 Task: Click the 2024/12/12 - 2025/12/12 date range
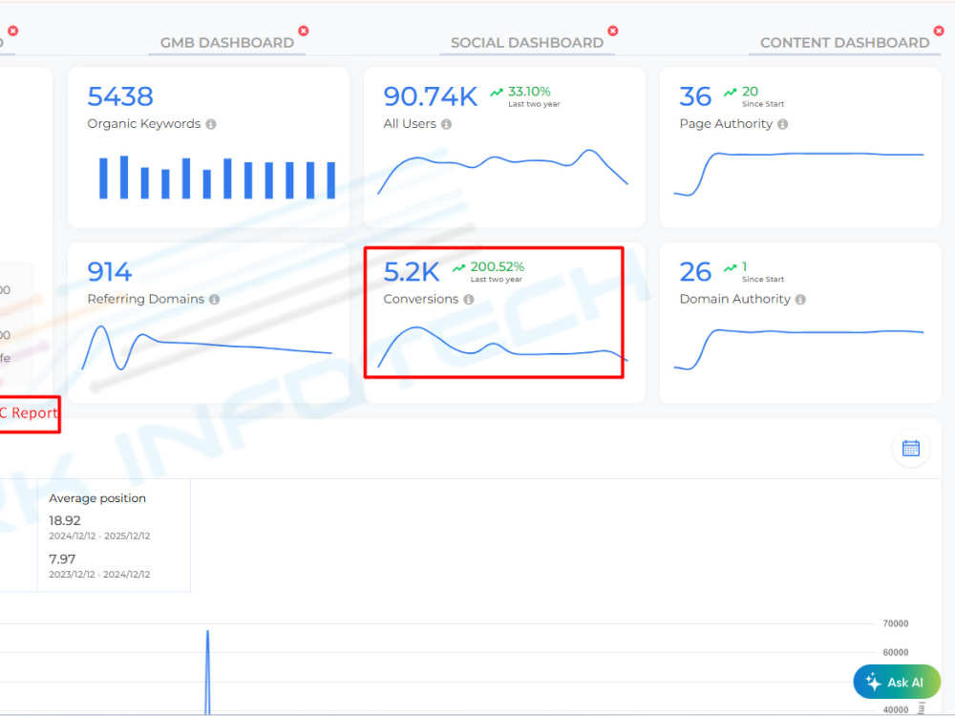99,536
